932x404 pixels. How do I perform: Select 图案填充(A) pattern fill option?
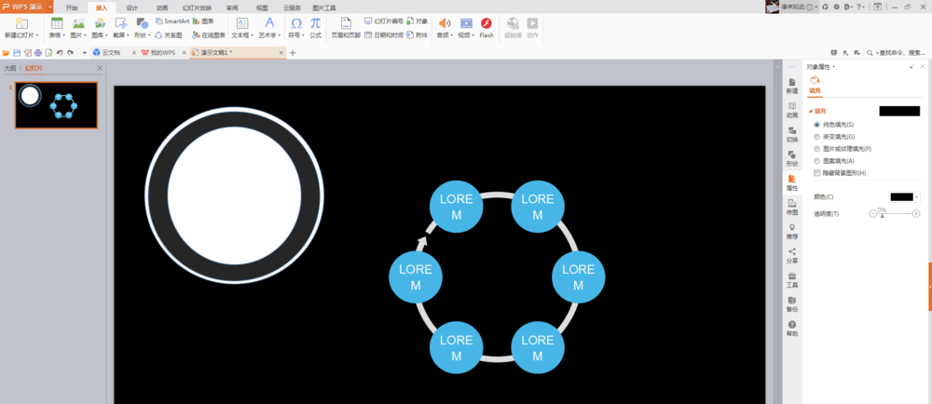pos(817,161)
